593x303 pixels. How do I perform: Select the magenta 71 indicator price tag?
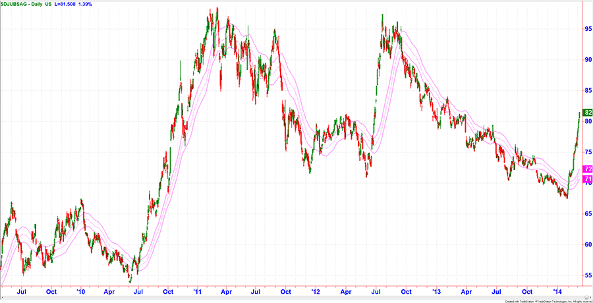pos(587,179)
